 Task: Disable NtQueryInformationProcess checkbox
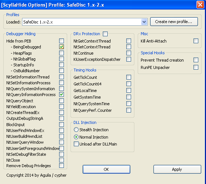point(61,95)
